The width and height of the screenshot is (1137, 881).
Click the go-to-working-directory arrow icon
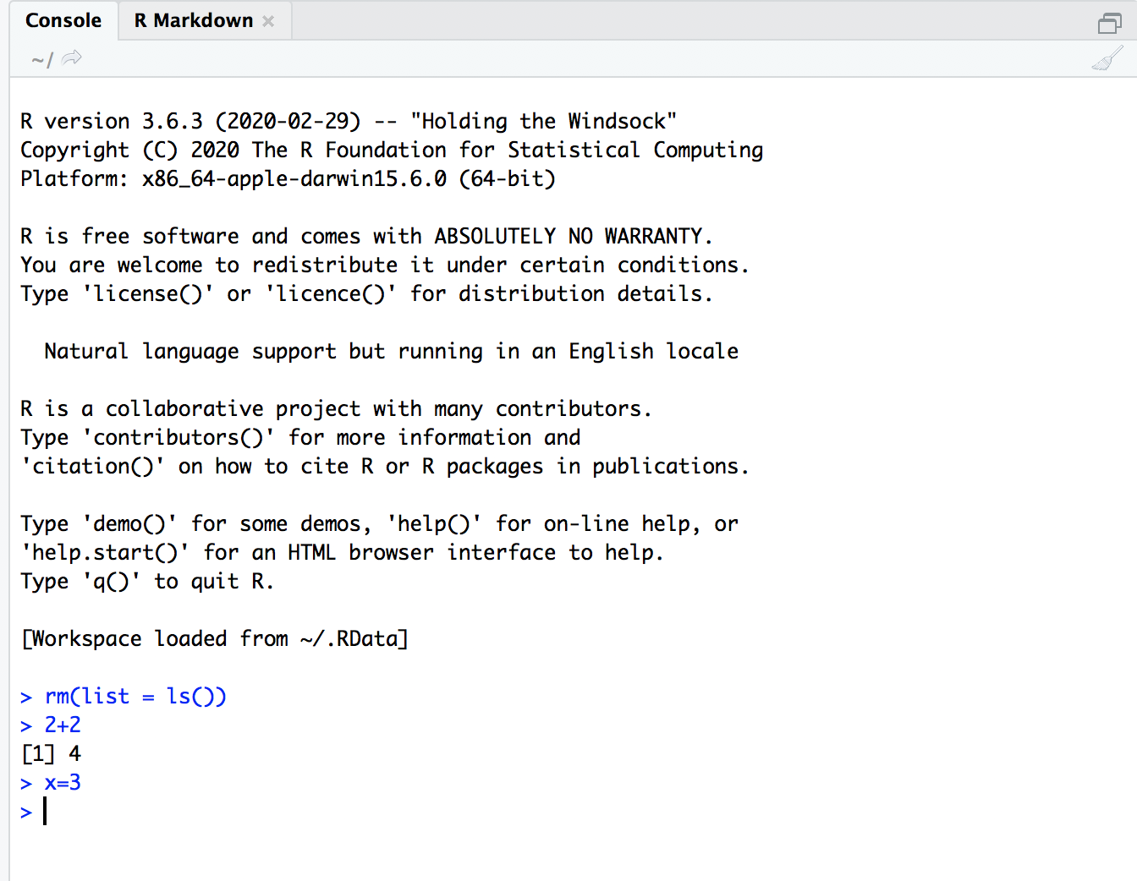tap(71, 57)
